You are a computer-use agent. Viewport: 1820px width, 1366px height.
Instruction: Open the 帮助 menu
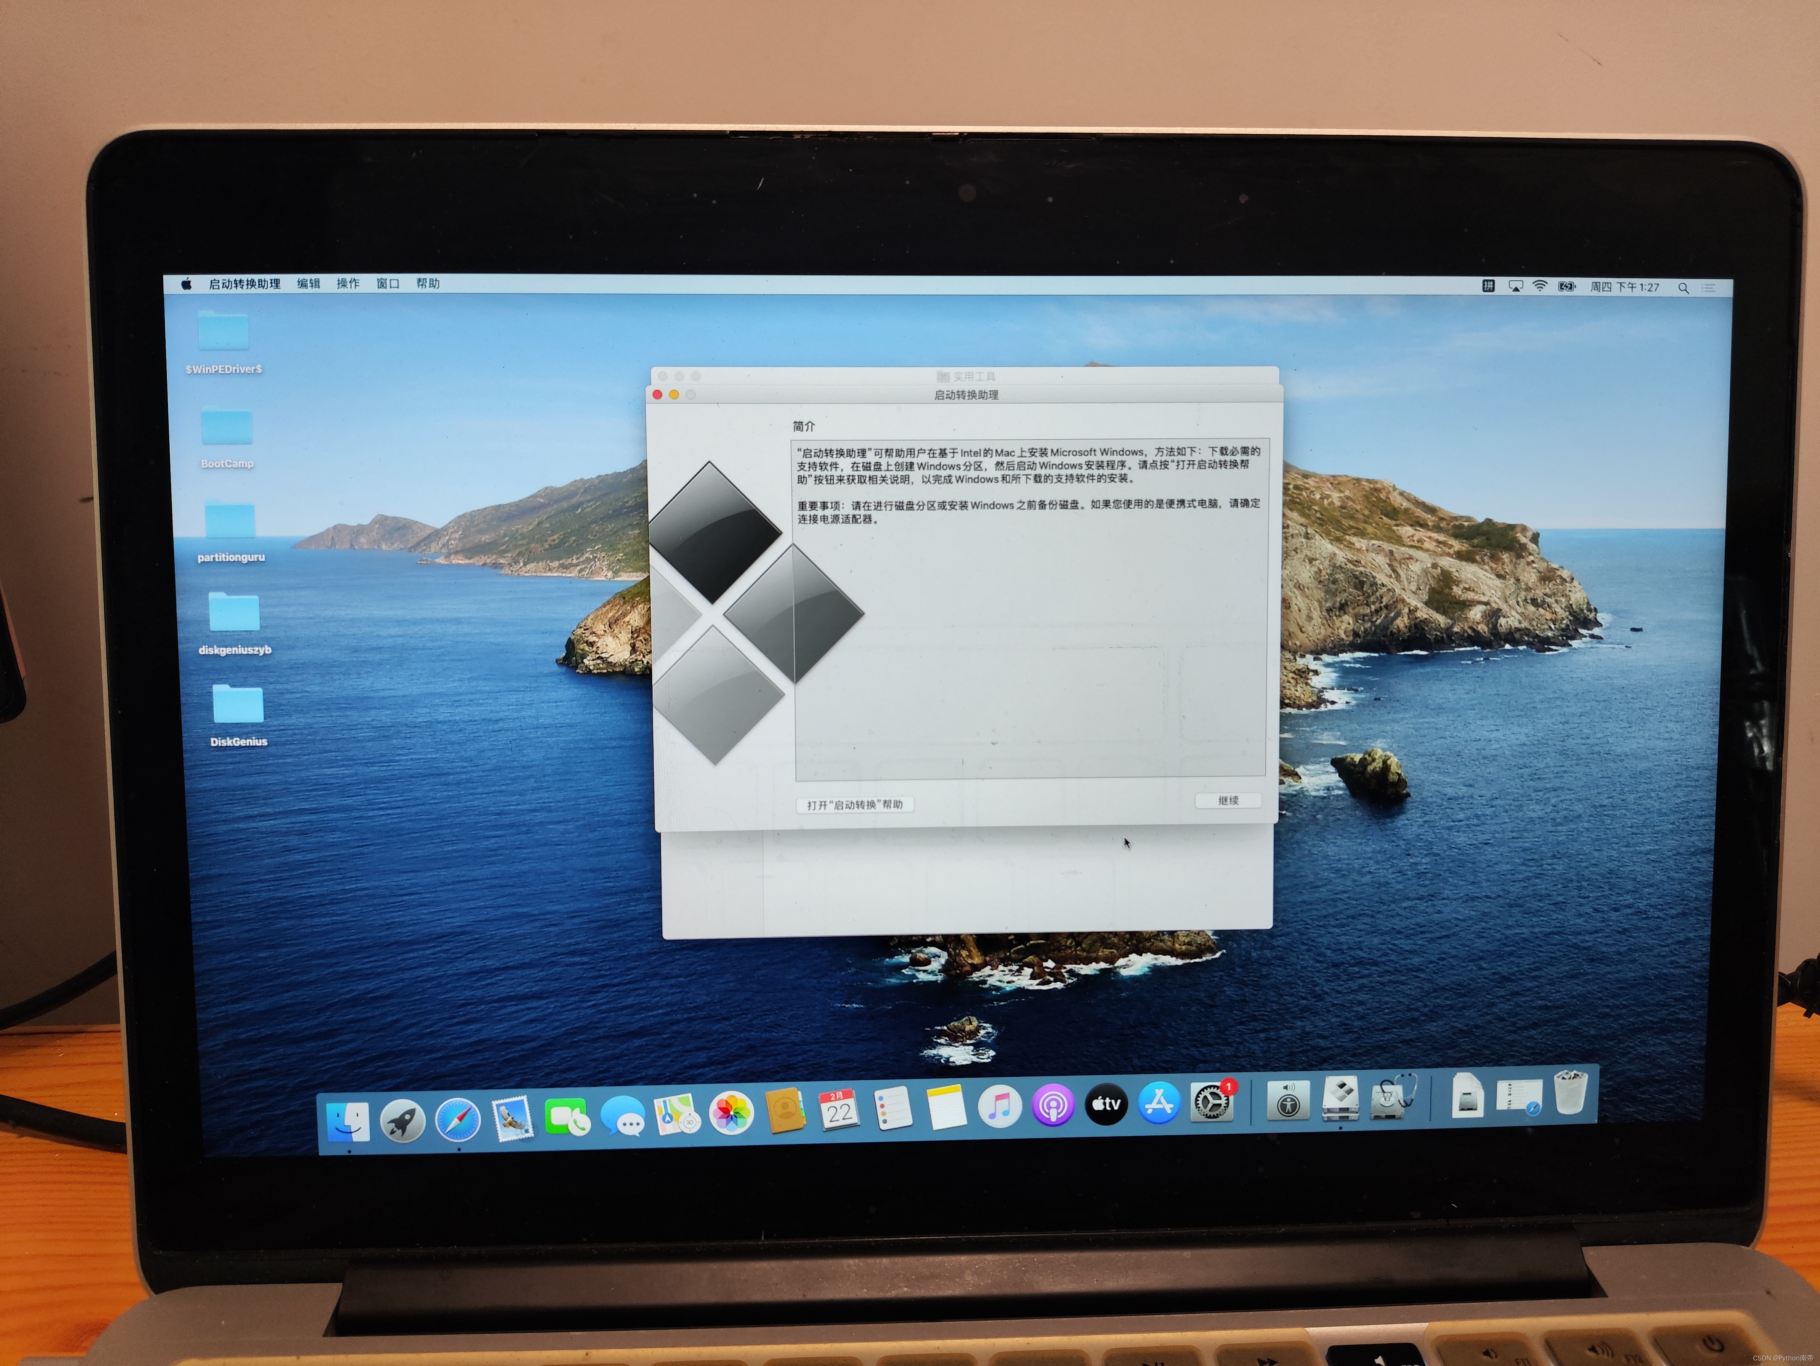pos(428,284)
